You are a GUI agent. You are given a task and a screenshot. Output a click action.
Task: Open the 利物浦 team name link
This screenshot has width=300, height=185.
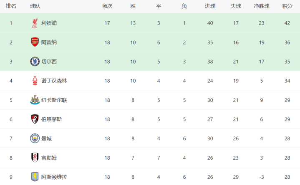click(49, 23)
